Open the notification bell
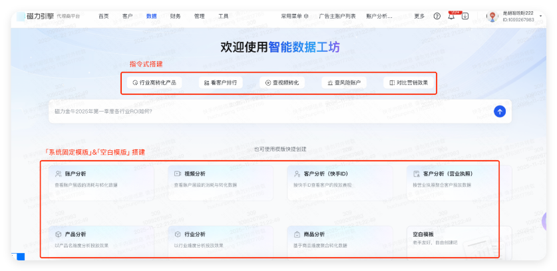The width and height of the screenshot is (557, 271). point(451,16)
